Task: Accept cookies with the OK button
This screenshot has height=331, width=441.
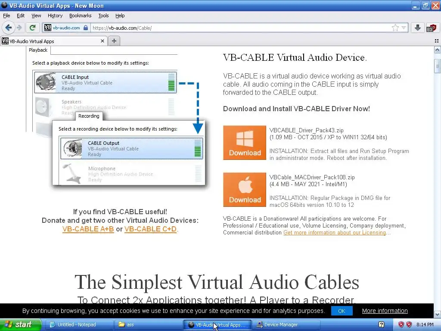Action: 342,311
